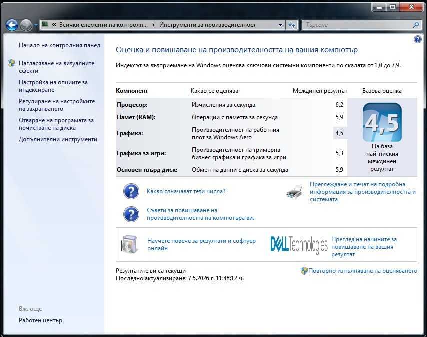The width and height of the screenshot is (427, 337).
Task: Click the magnifier search icon
Action: click(x=416, y=25)
